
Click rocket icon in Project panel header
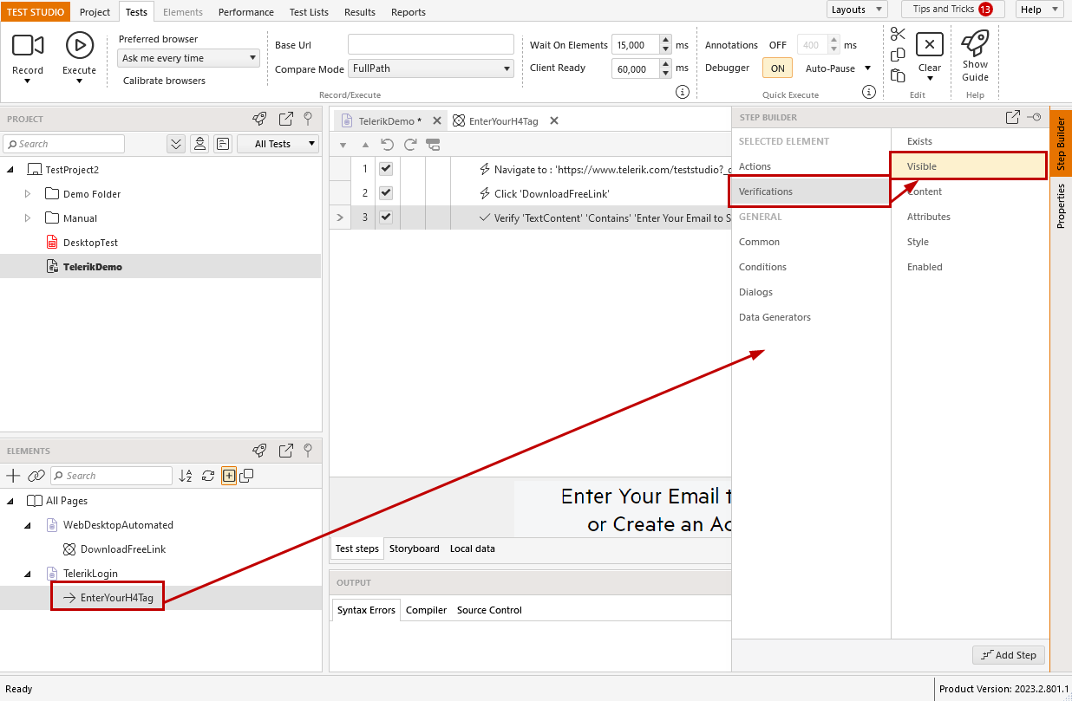(259, 119)
